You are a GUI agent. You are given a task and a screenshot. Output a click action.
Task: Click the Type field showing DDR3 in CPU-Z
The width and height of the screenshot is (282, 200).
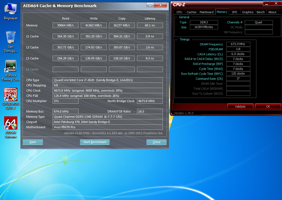(204, 22)
